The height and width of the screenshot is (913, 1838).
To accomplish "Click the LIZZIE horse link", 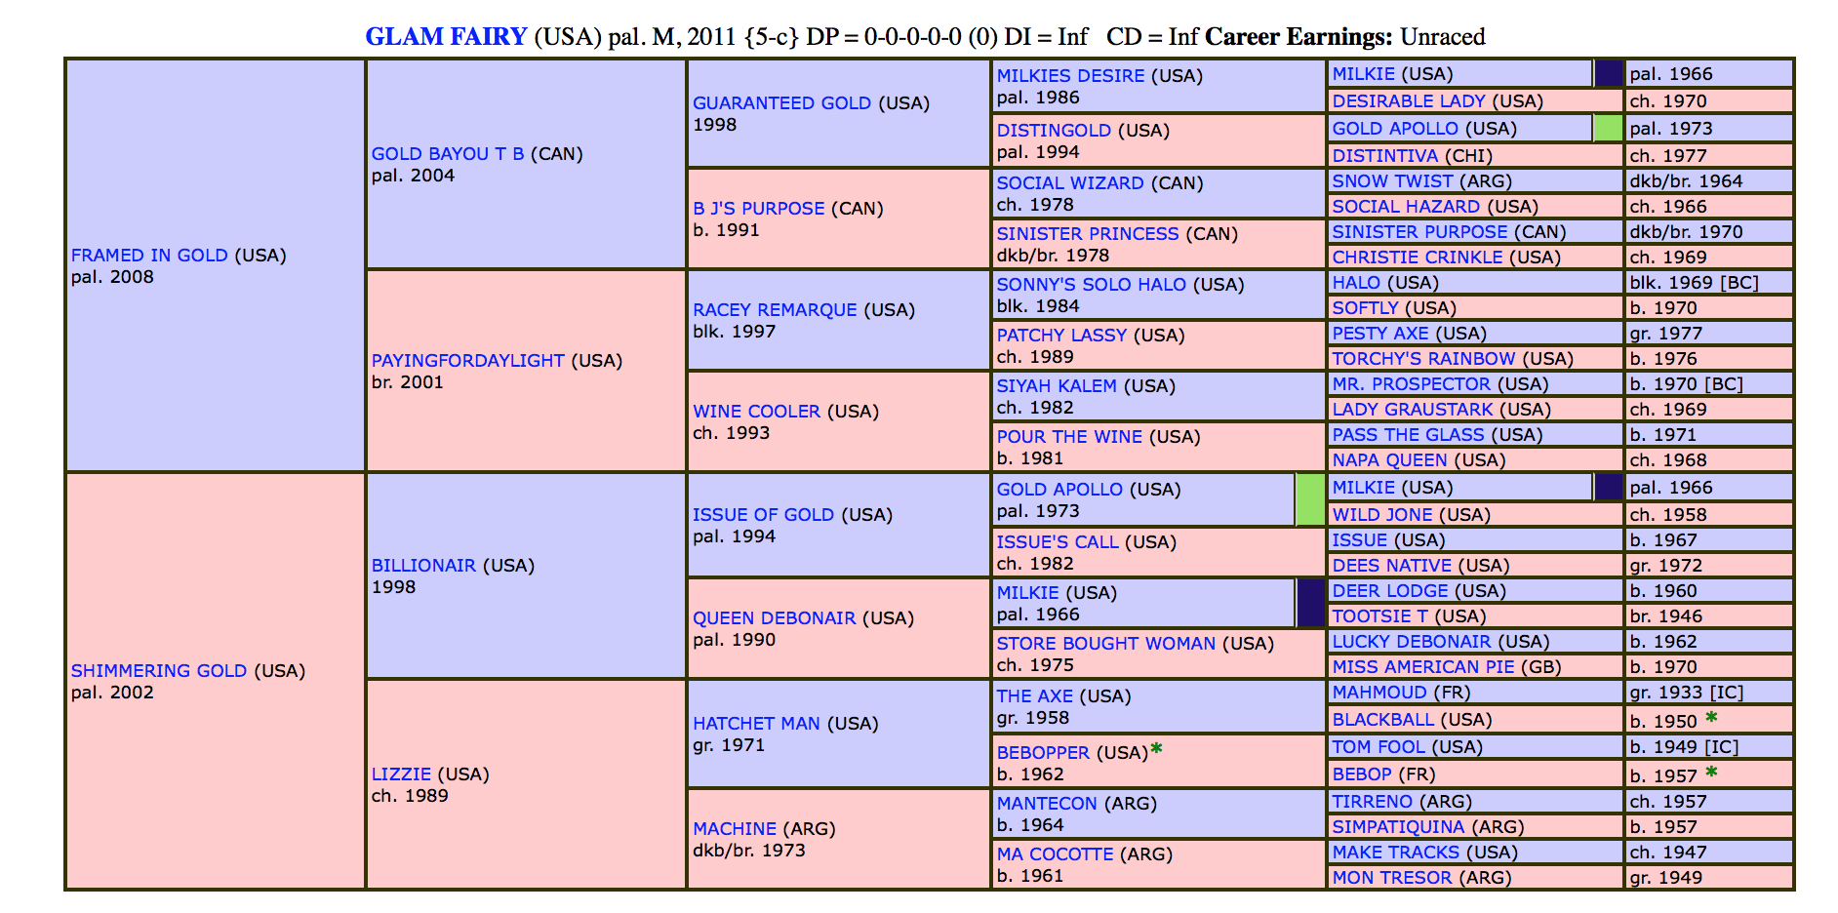I will coord(401,774).
